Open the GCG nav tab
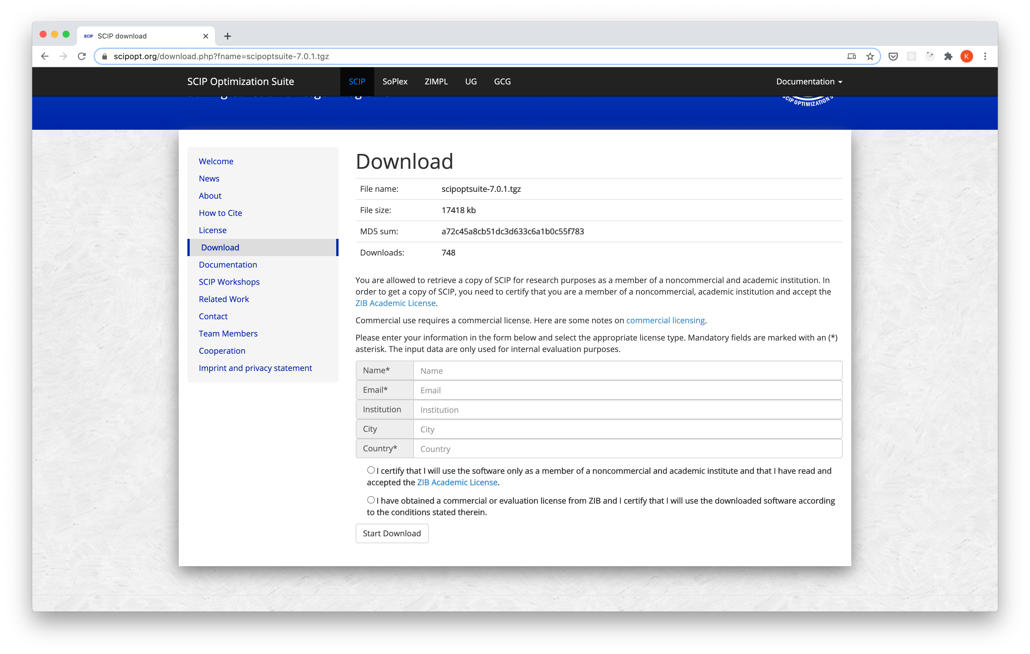Viewport: 1030px width, 654px height. pos(502,82)
